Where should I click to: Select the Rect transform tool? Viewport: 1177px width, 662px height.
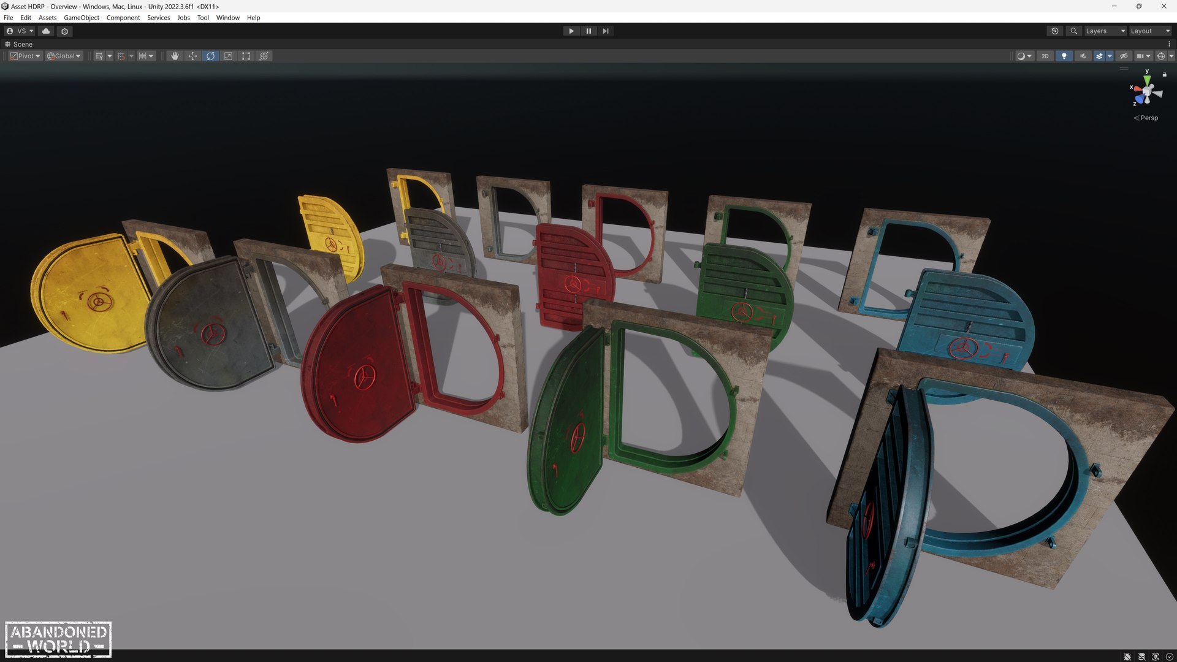click(246, 56)
